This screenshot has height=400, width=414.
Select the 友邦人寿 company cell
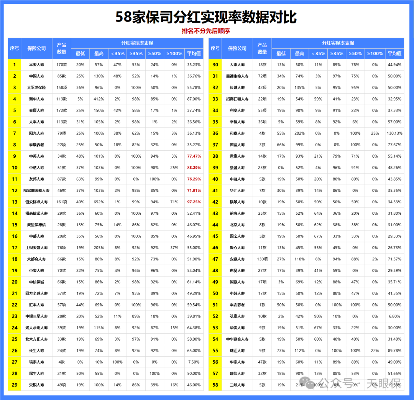click(36, 179)
